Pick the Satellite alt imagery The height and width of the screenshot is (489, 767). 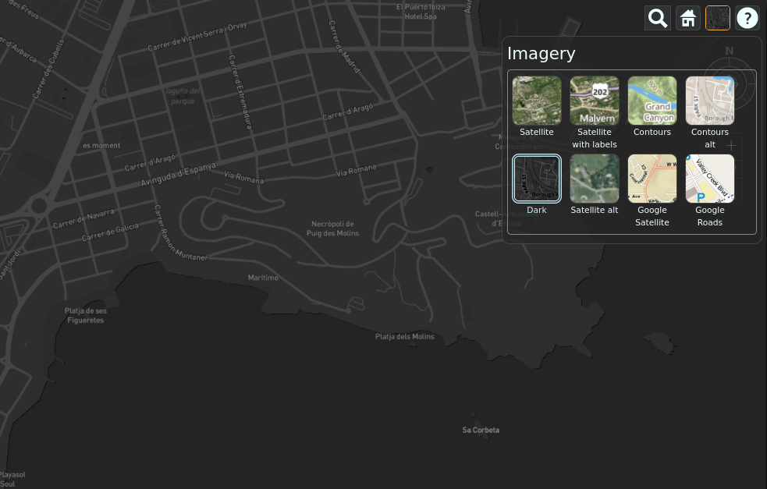[x=594, y=178]
